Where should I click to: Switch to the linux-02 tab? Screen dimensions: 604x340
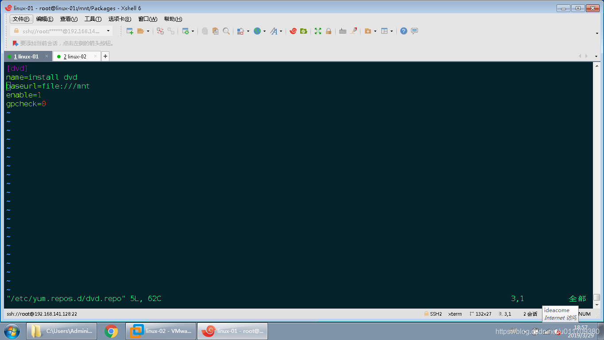76,57
